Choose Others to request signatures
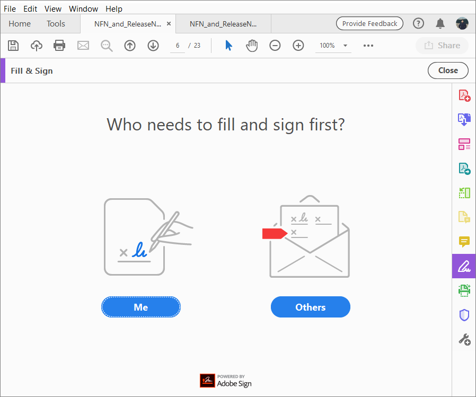The height and width of the screenshot is (397, 476). 310,307
